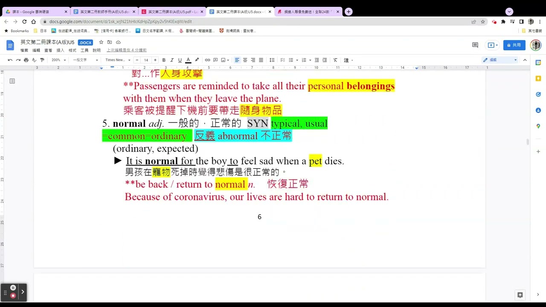Screen dimensions: 546x307
Task: Open the last edit history link
Action: click(x=127, y=50)
